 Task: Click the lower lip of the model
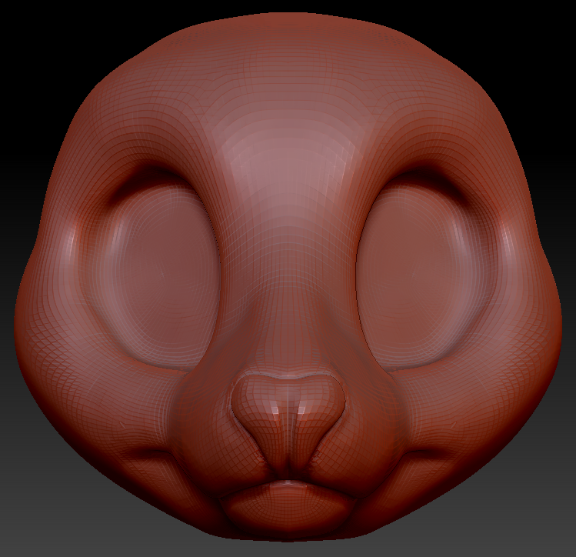pos(288,504)
